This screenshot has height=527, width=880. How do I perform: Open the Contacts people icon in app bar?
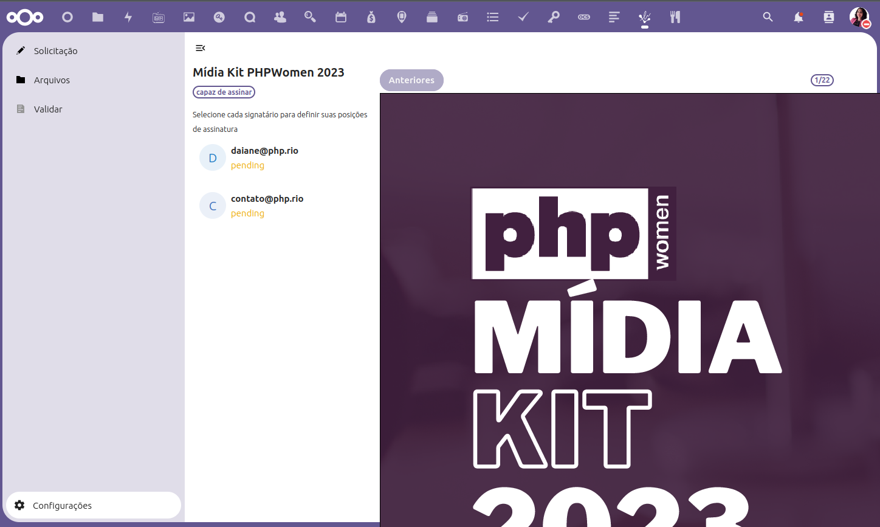point(280,17)
